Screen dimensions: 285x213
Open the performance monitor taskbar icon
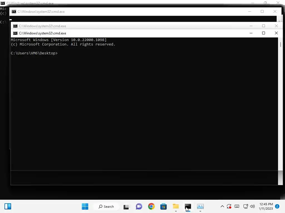(x=200, y=206)
